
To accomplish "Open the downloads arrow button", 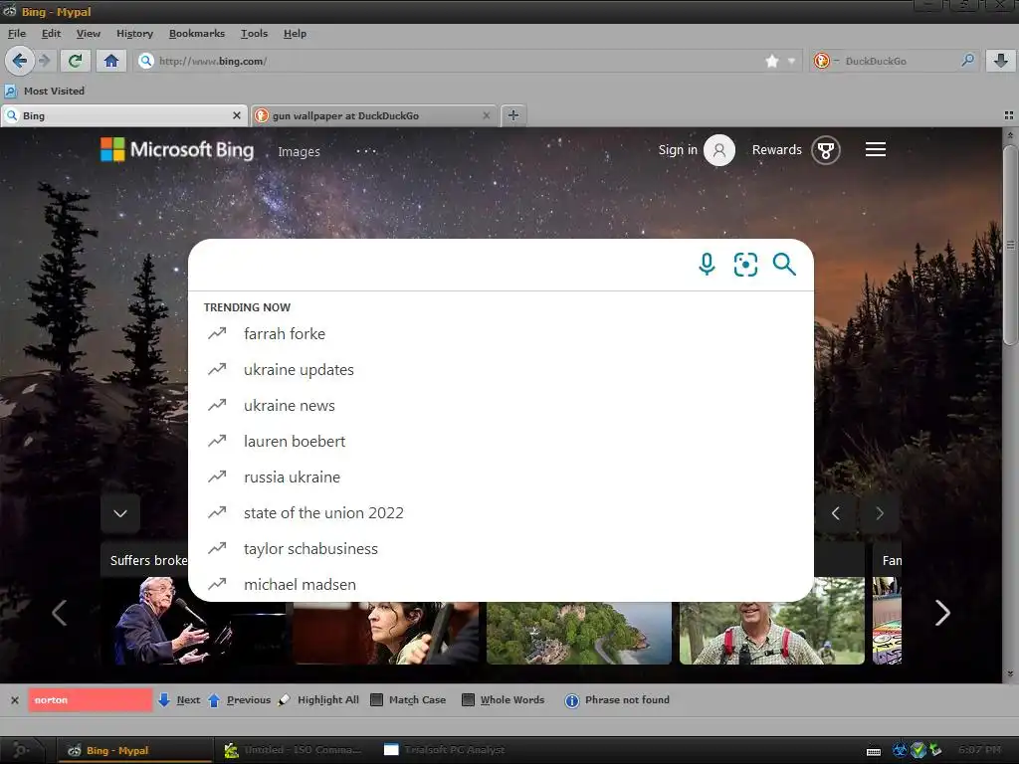I will tap(1001, 61).
